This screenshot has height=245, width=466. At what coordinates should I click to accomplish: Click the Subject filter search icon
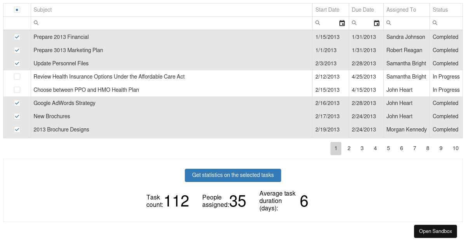pos(36,23)
